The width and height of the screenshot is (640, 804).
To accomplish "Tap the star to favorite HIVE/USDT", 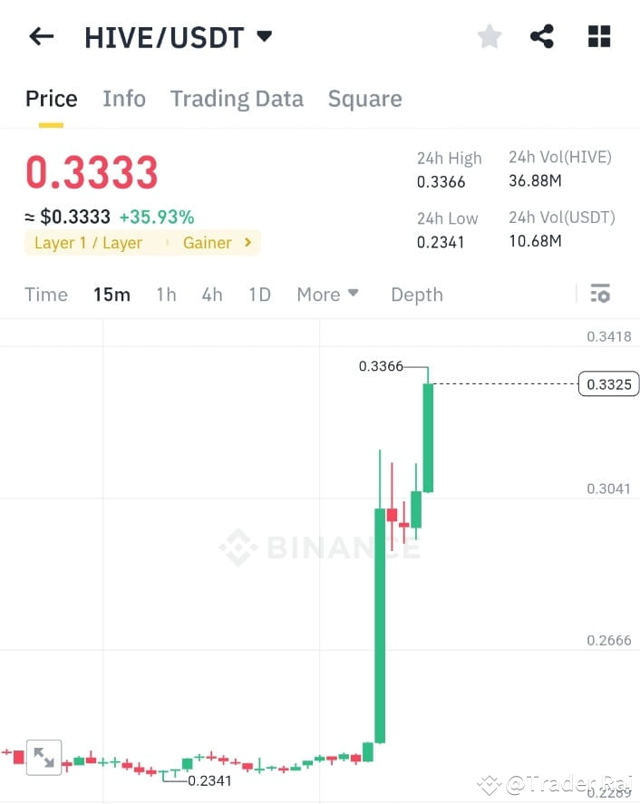I will pyautogui.click(x=489, y=36).
